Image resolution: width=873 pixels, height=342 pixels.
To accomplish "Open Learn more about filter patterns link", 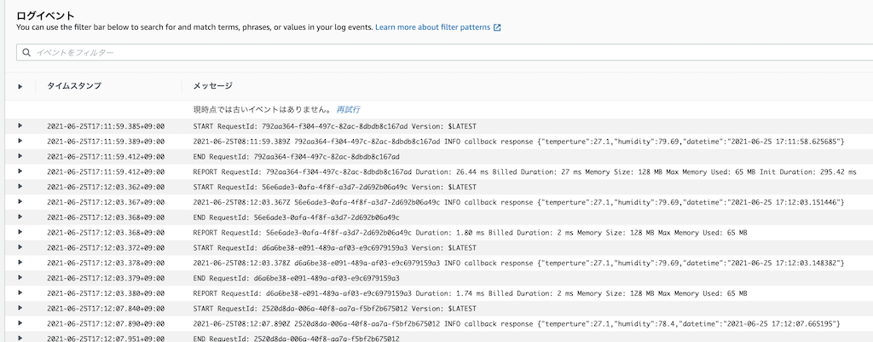I will 432,26.
